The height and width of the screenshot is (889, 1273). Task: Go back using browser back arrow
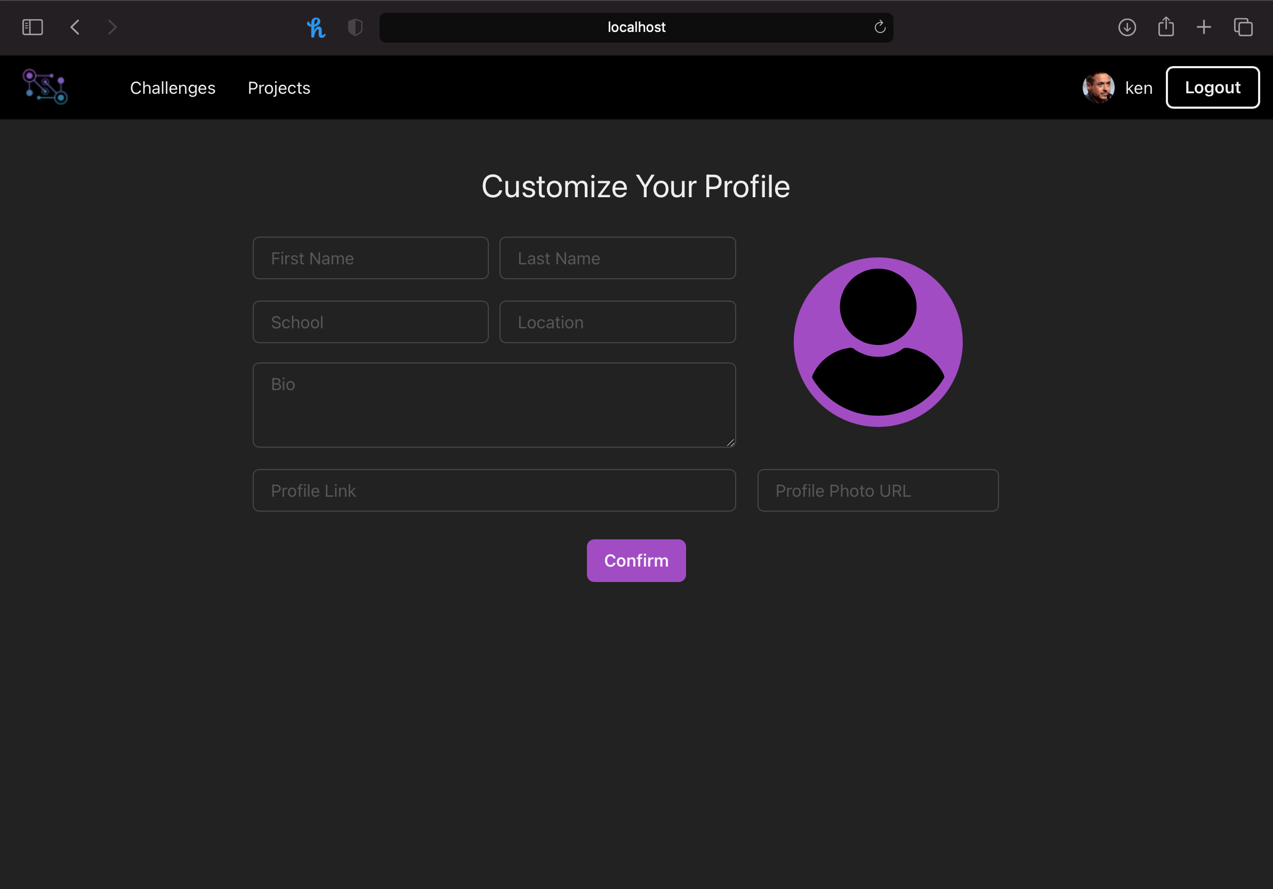point(75,27)
